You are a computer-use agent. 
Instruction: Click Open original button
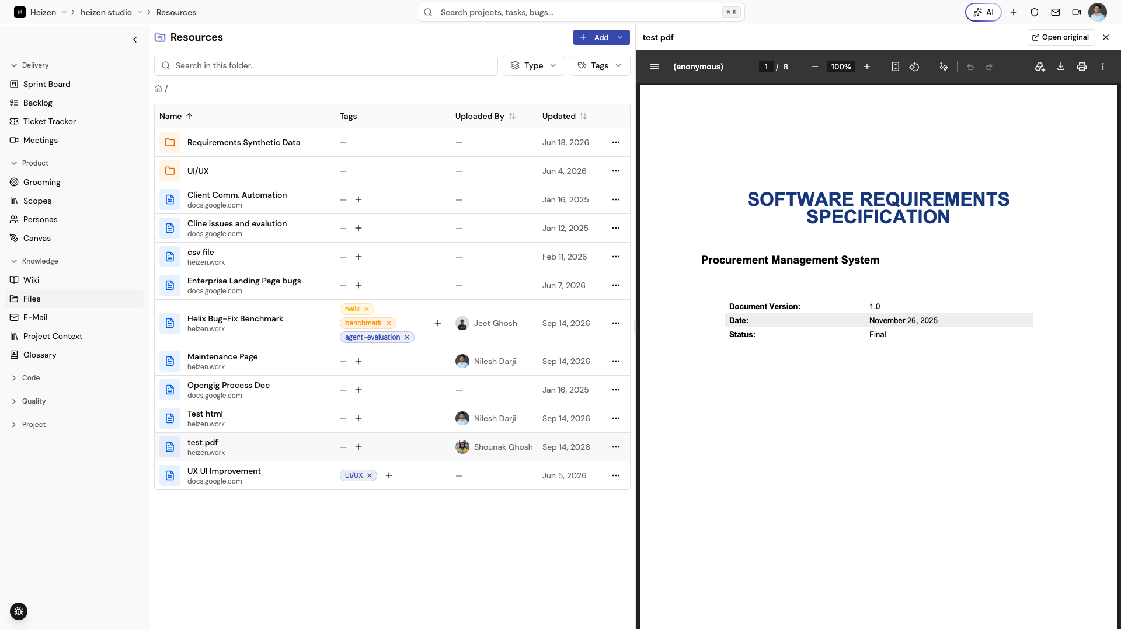point(1061,37)
